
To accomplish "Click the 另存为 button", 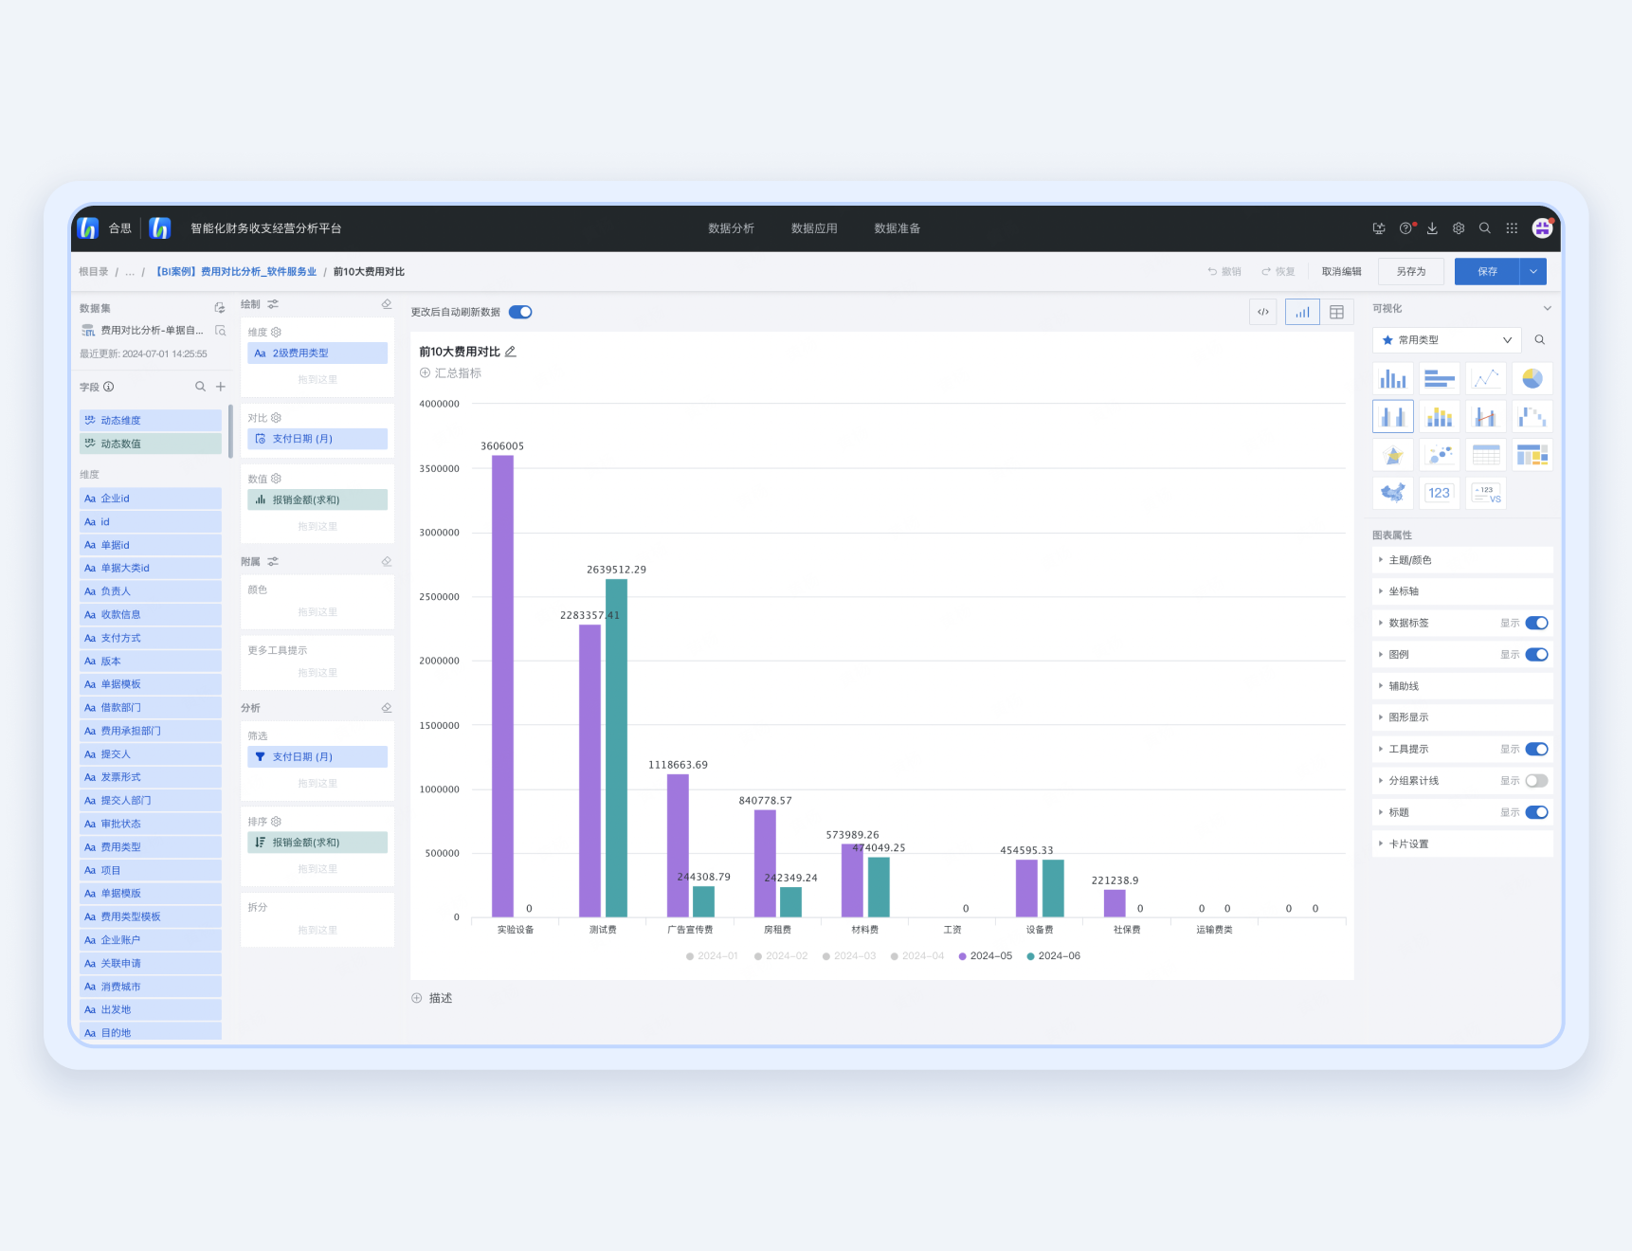I will pyautogui.click(x=1410, y=272).
